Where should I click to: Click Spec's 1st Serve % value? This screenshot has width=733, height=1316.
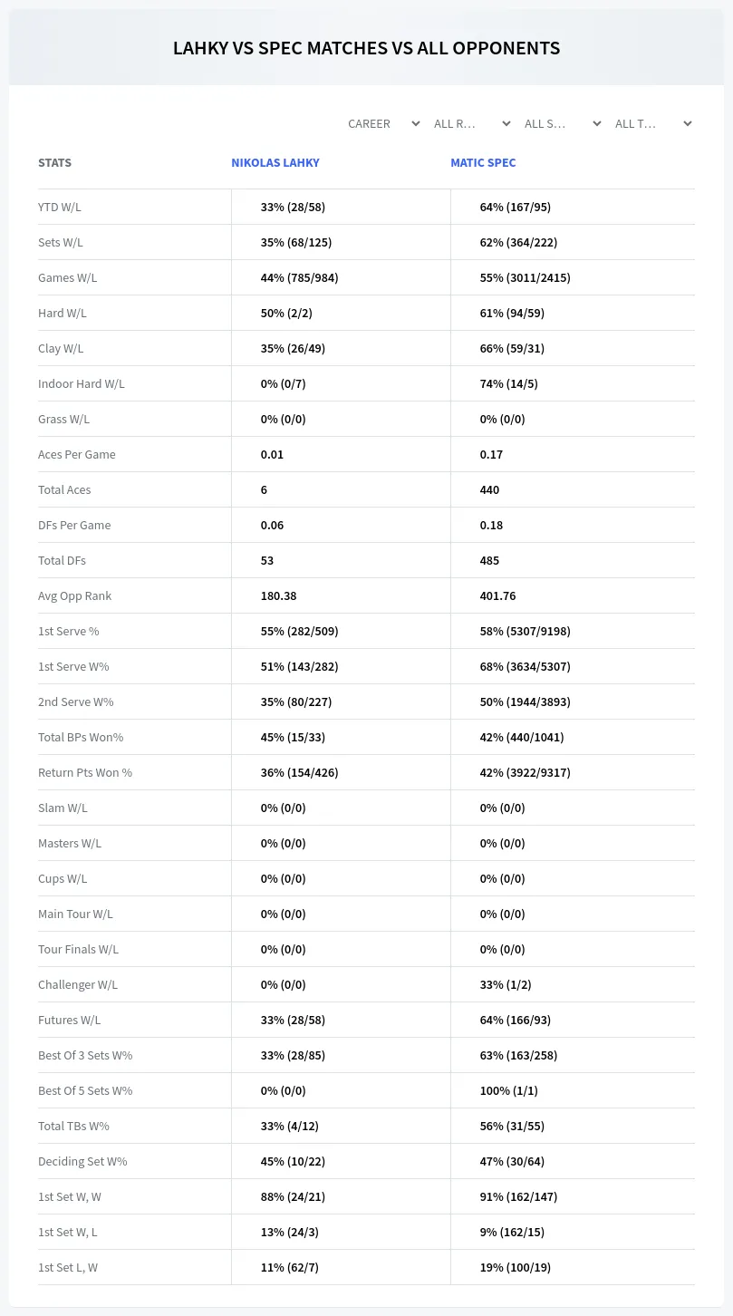[525, 631]
